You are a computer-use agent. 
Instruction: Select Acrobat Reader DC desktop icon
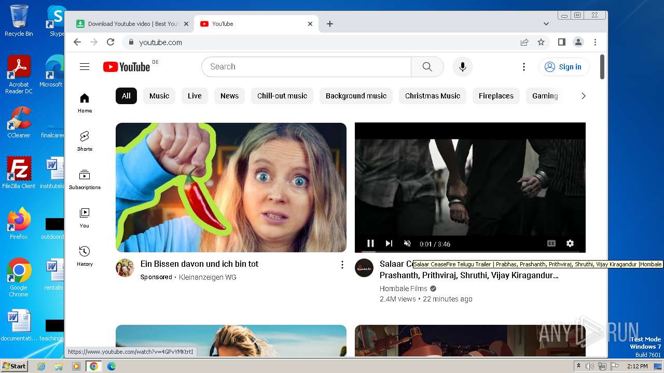[x=19, y=75]
